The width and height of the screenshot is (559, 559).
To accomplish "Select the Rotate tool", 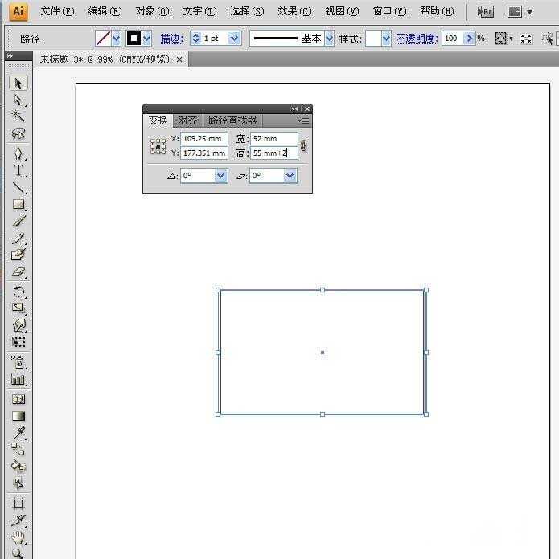I will point(18,292).
